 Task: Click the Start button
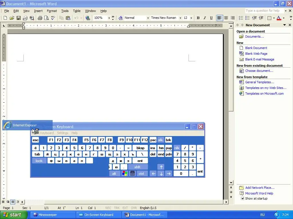pos(13,215)
